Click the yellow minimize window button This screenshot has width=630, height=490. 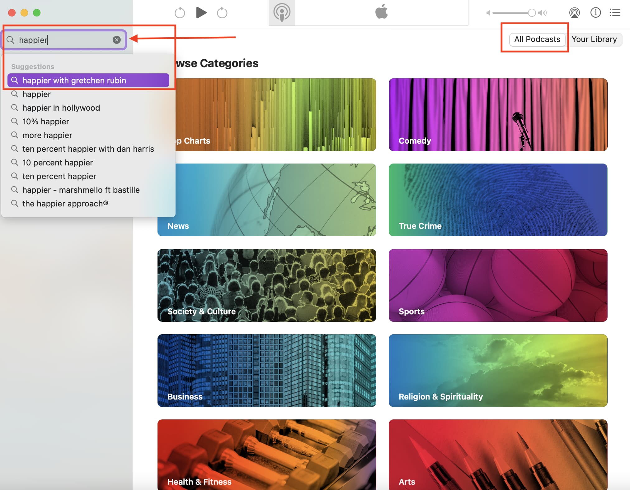24,13
